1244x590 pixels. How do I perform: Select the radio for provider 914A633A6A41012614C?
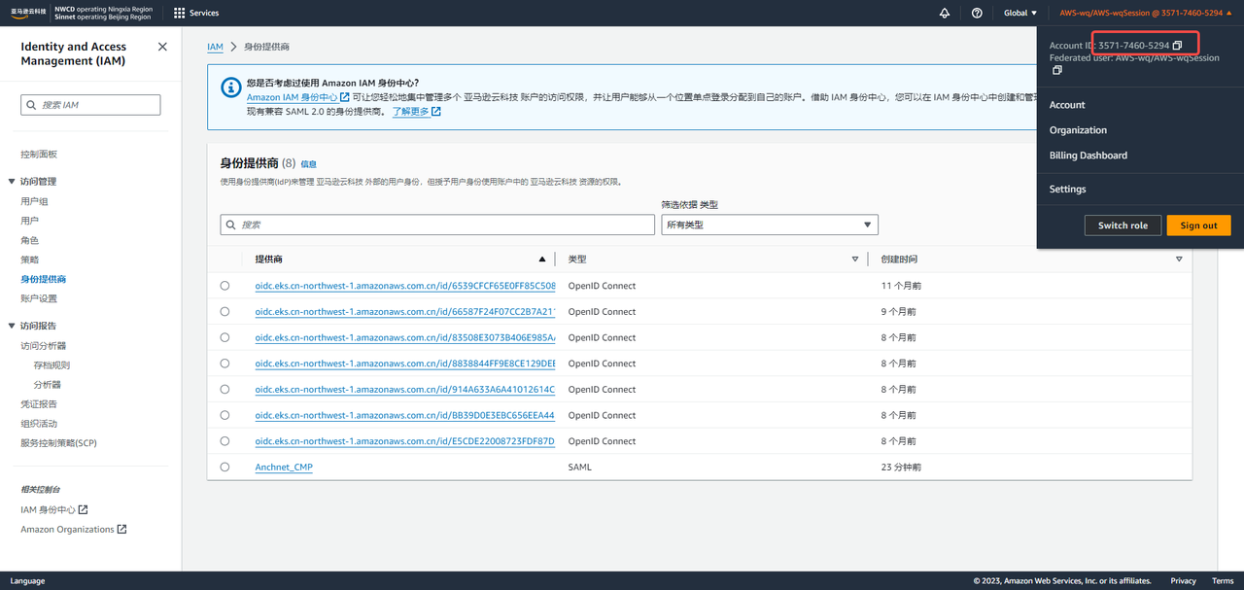[x=225, y=390]
